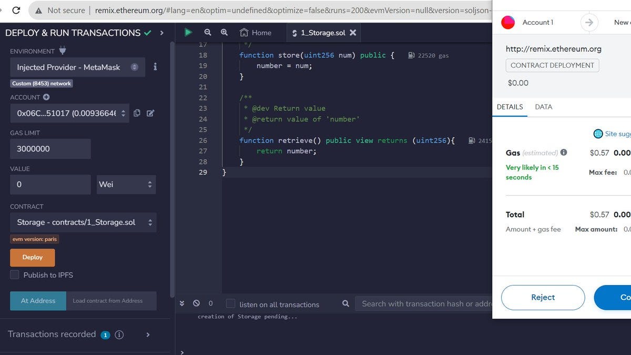This screenshot has width=631, height=355.
Task: Focus the Load contract from Address field
Action: pyautogui.click(x=111, y=301)
